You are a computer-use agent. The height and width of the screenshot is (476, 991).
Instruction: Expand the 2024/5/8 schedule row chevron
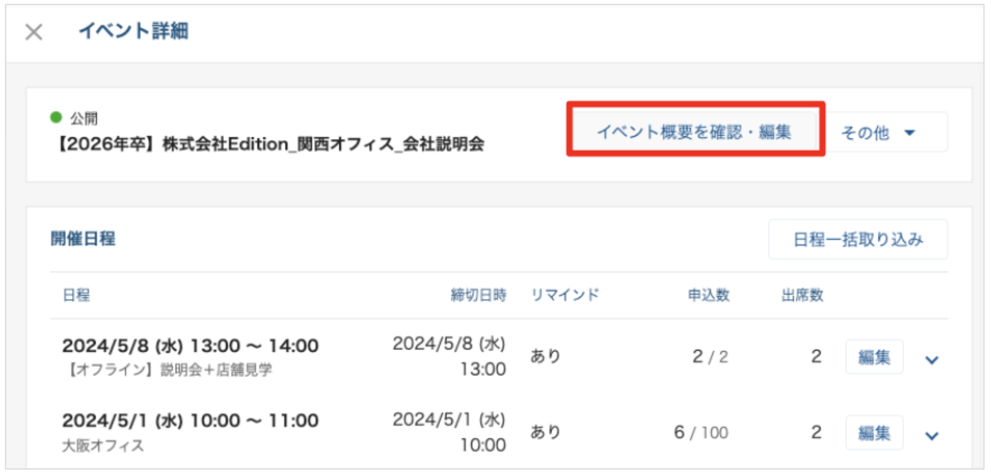point(931,359)
